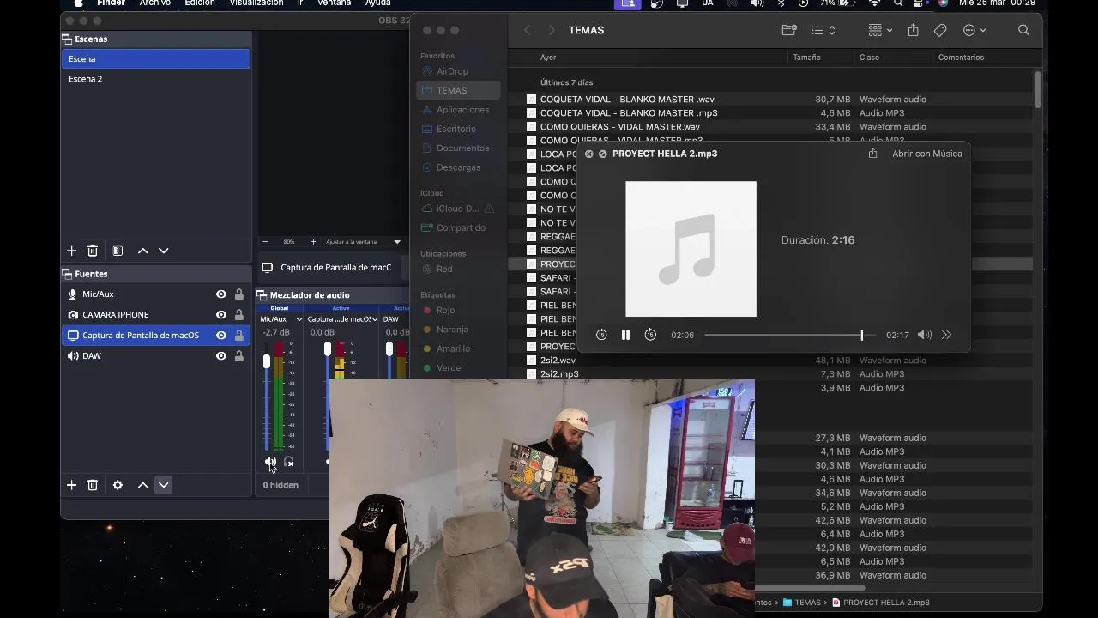Image resolution: width=1098 pixels, height=618 pixels.
Task: Open Descargas in Finder sidebar
Action: pyautogui.click(x=459, y=167)
